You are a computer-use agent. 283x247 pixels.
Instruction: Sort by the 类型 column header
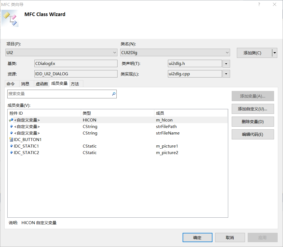[x=118, y=113]
